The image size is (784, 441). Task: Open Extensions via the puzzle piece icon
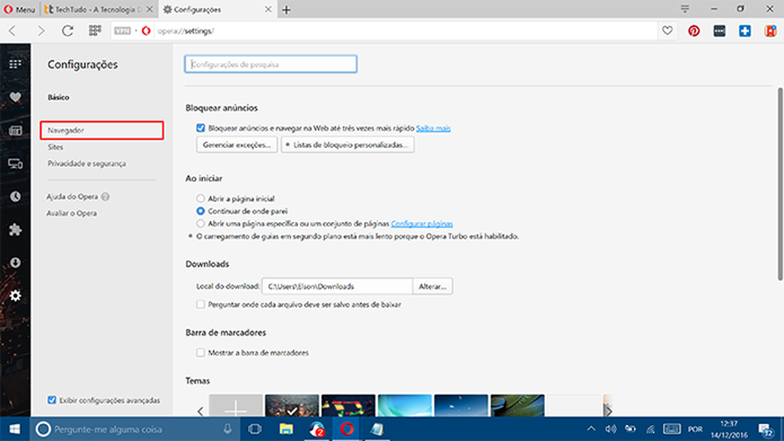[15, 230]
